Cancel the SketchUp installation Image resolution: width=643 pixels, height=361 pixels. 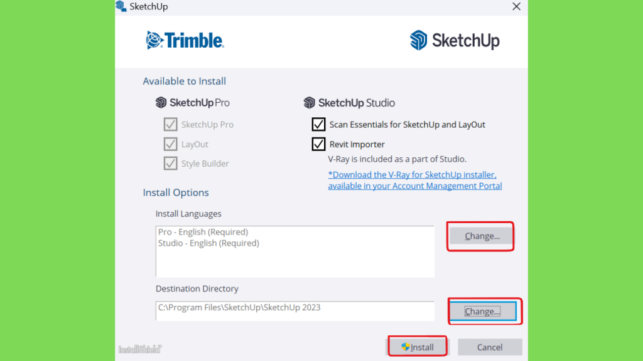[x=490, y=347]
